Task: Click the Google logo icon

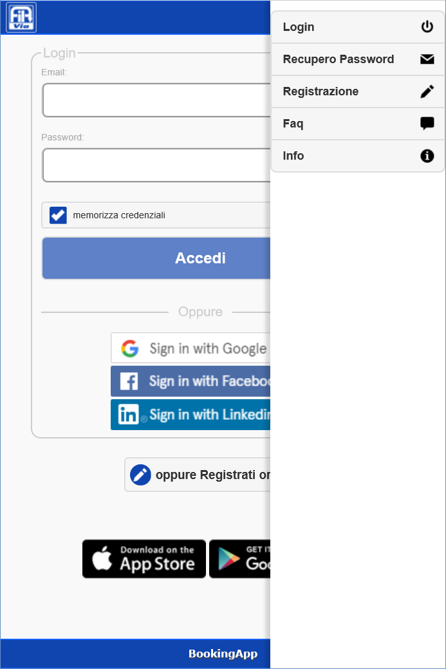Action: [130, 348]
